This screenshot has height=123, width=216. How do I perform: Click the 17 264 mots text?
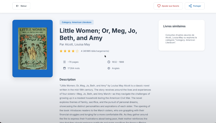click(73, 68)
